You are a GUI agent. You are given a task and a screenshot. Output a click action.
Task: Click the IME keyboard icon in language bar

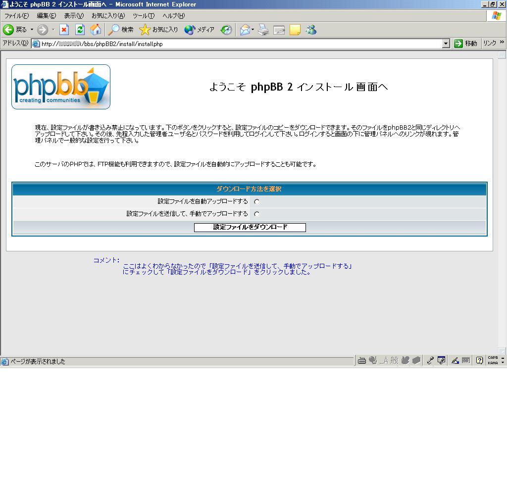point(362,360)
